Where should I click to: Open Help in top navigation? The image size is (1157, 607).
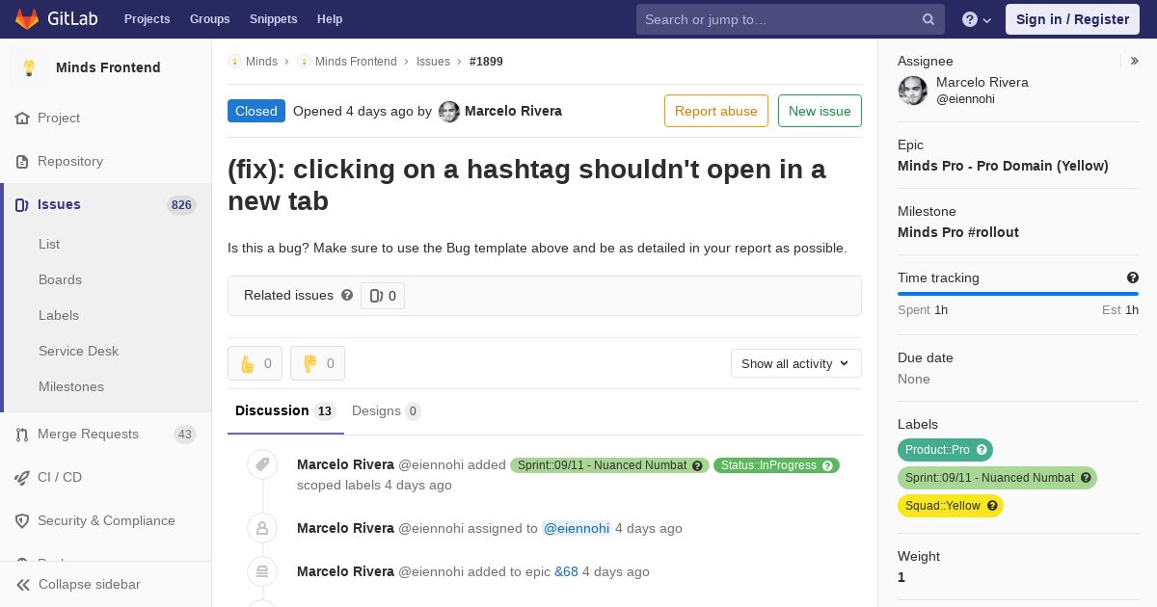coord(330,19)
